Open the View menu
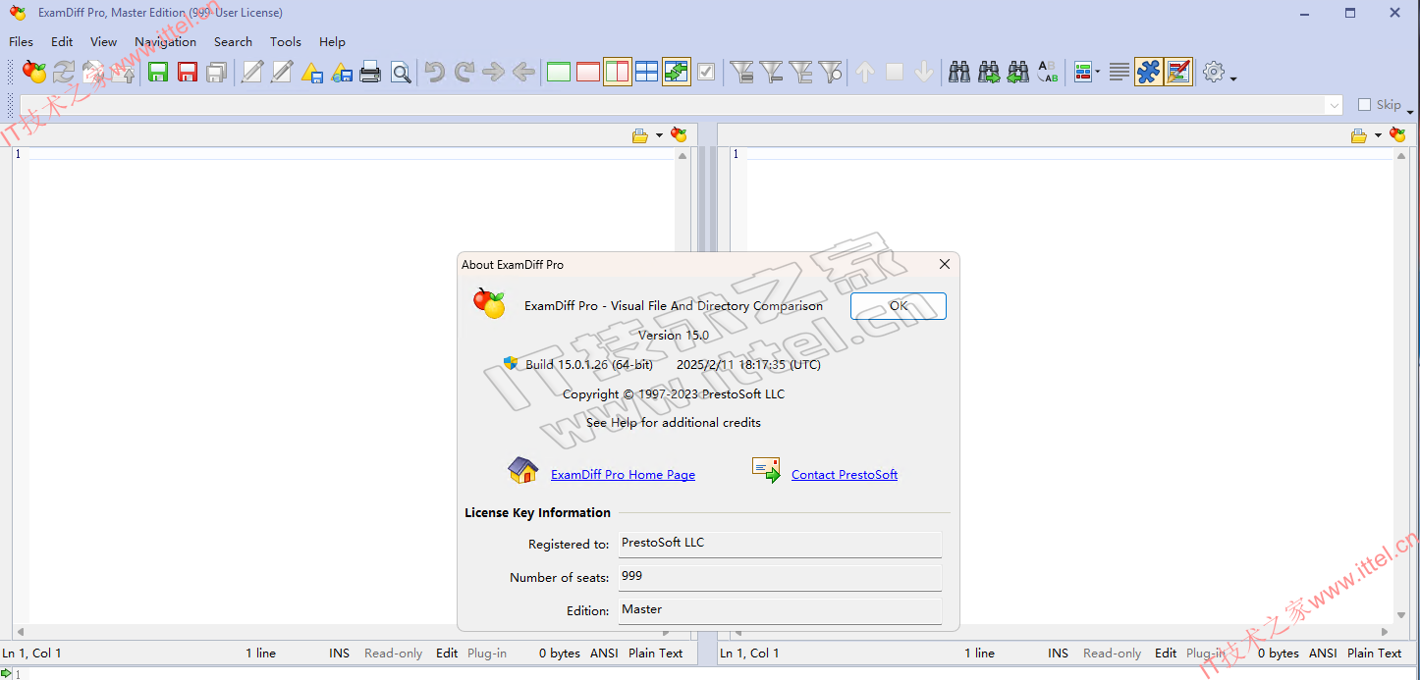 point(103,41)
